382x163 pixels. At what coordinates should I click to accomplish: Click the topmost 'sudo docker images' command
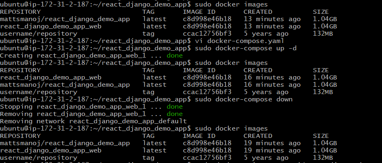pos(231,4)
